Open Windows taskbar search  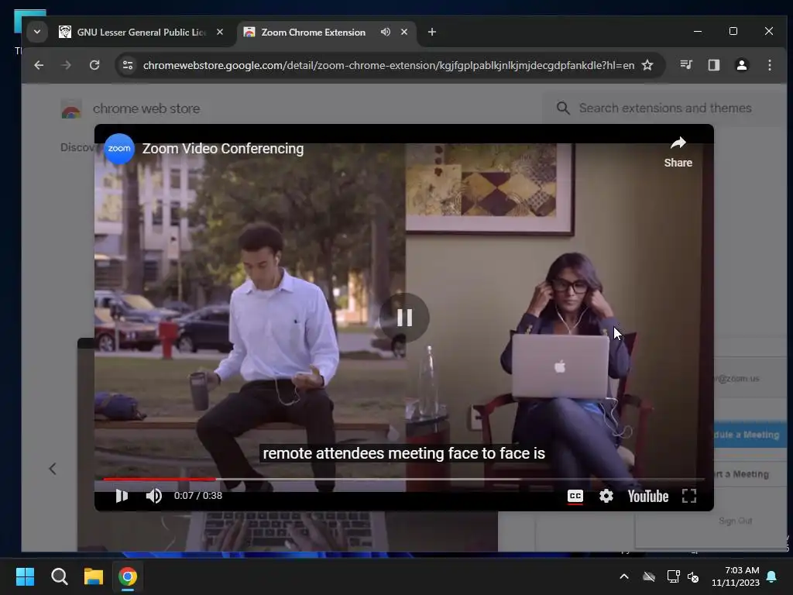(59, 576)
